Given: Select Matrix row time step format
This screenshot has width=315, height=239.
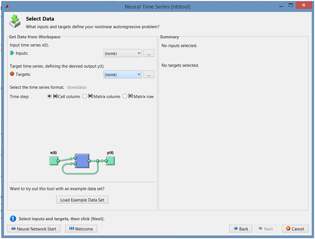Looking at the screenshot, I should click(x=125, y=96).
